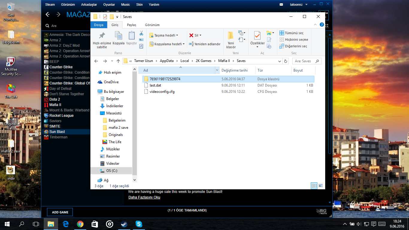Select Dota 2 in Steam library
Viewport: 409px width, 230px height.
[x=55, y=99]
